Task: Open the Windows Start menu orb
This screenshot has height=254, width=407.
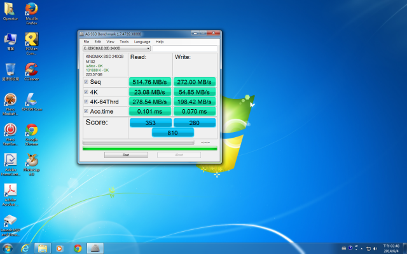Action: pos(7,248)
